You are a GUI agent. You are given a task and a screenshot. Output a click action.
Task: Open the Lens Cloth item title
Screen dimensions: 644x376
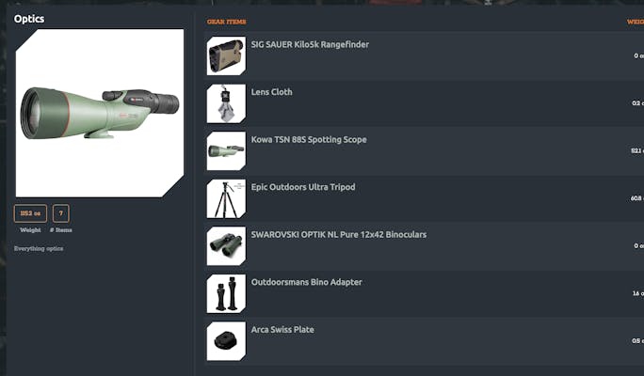(271, 92)
